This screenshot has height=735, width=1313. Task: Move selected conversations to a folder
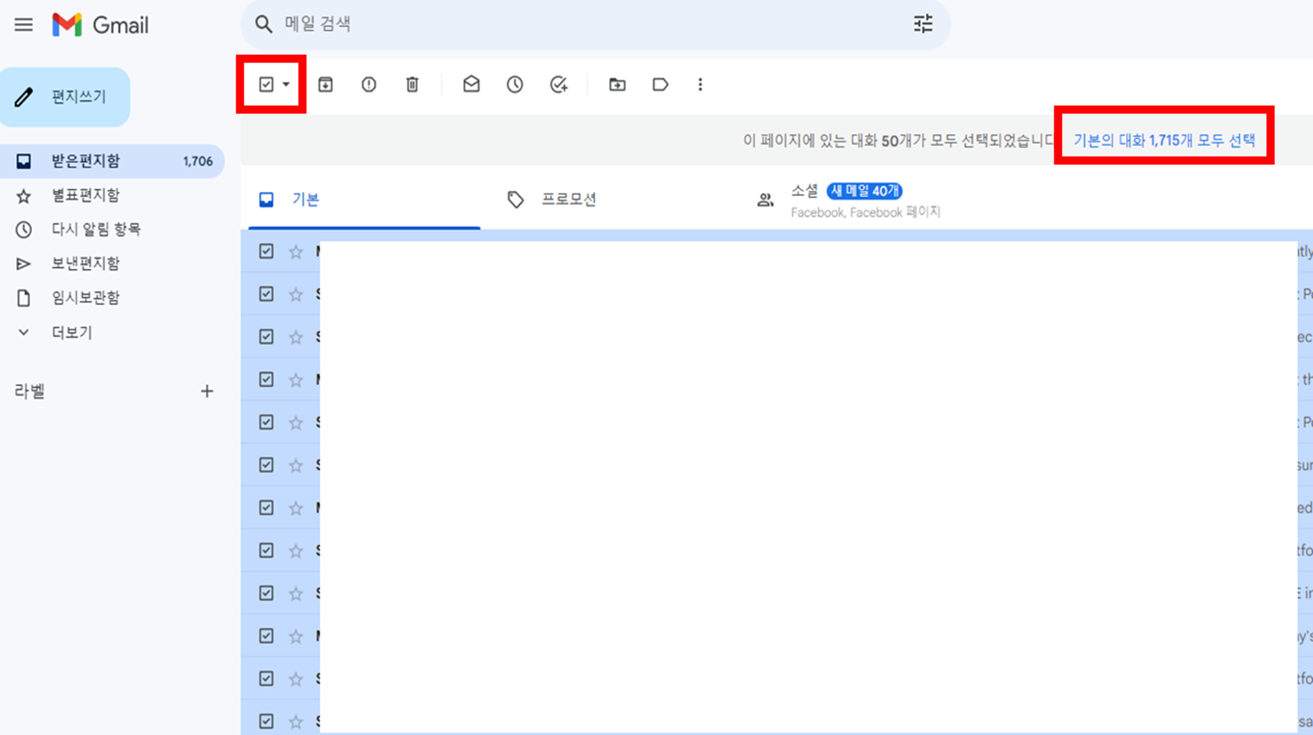pos(617,84)
